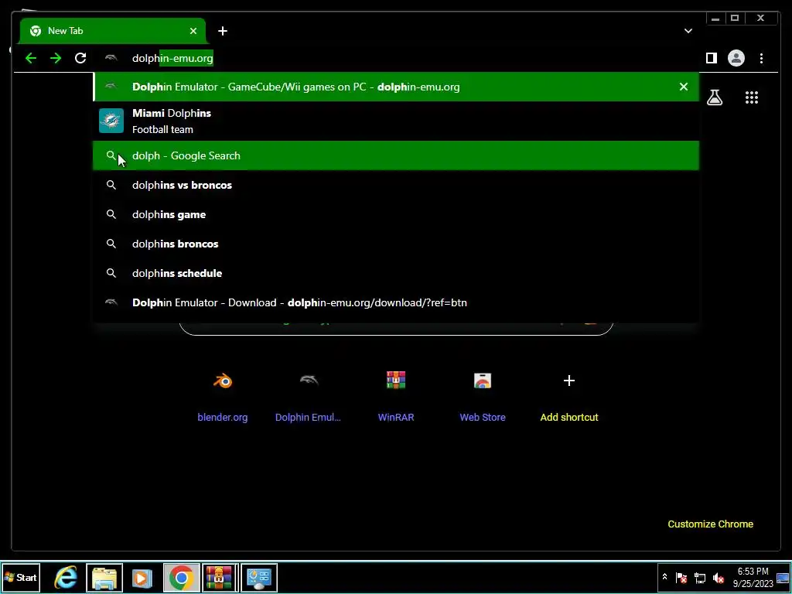This screenshot has height=594, width=792.
Task: Open WinRAR shortcut tile
Action: point(396,395)
